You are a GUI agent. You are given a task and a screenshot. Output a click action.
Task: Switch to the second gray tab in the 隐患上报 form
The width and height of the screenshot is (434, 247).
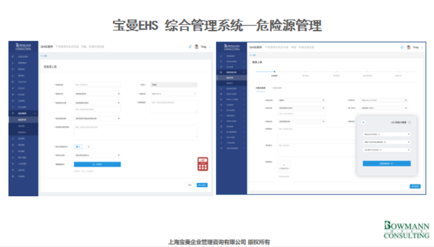click(277, 88)
